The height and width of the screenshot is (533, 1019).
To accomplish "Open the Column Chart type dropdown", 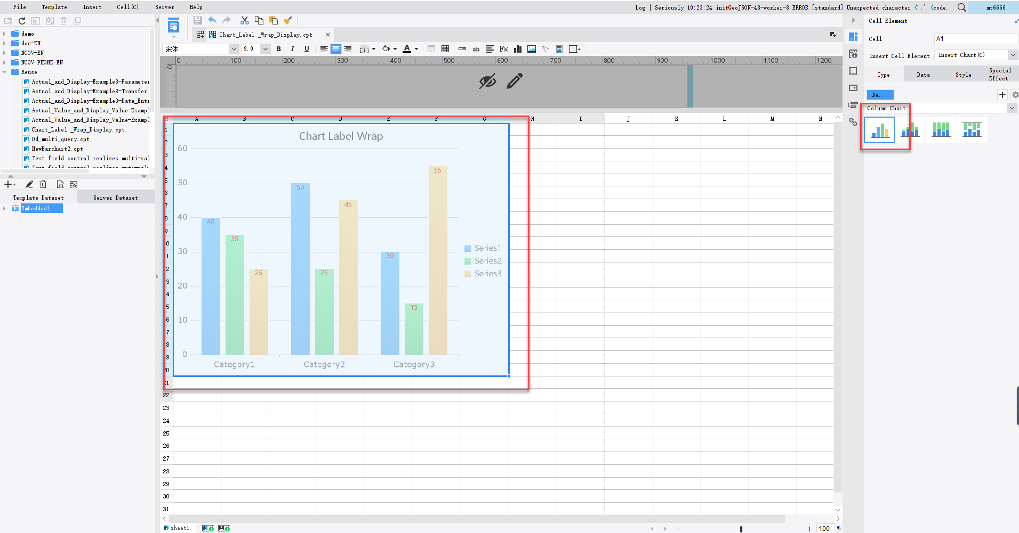I will (1012, 108).
